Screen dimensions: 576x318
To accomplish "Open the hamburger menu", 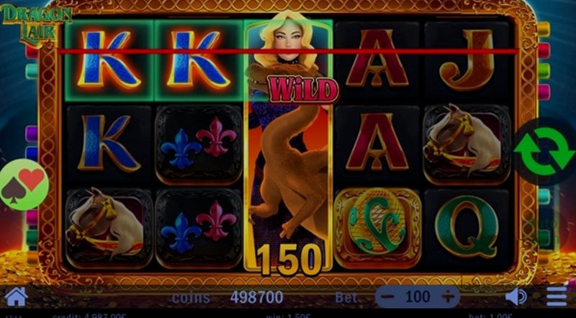I will [x=557, y=296].
